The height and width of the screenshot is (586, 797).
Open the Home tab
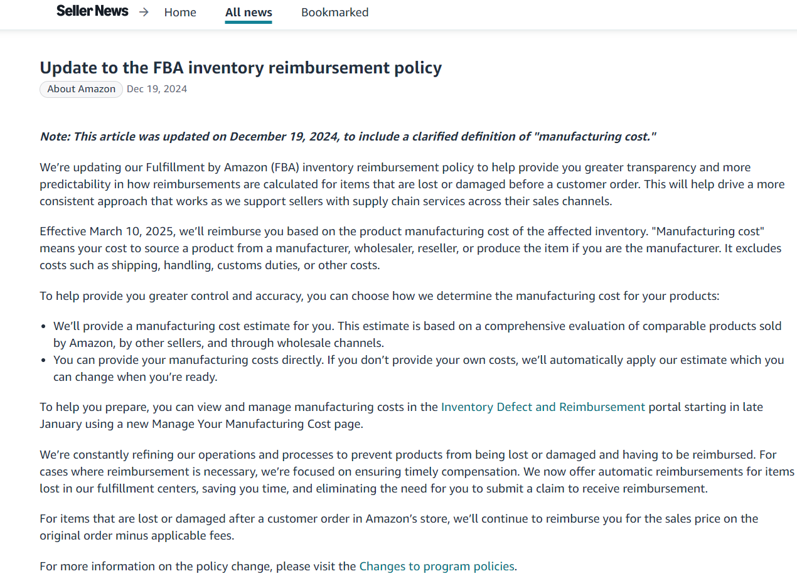180,12
